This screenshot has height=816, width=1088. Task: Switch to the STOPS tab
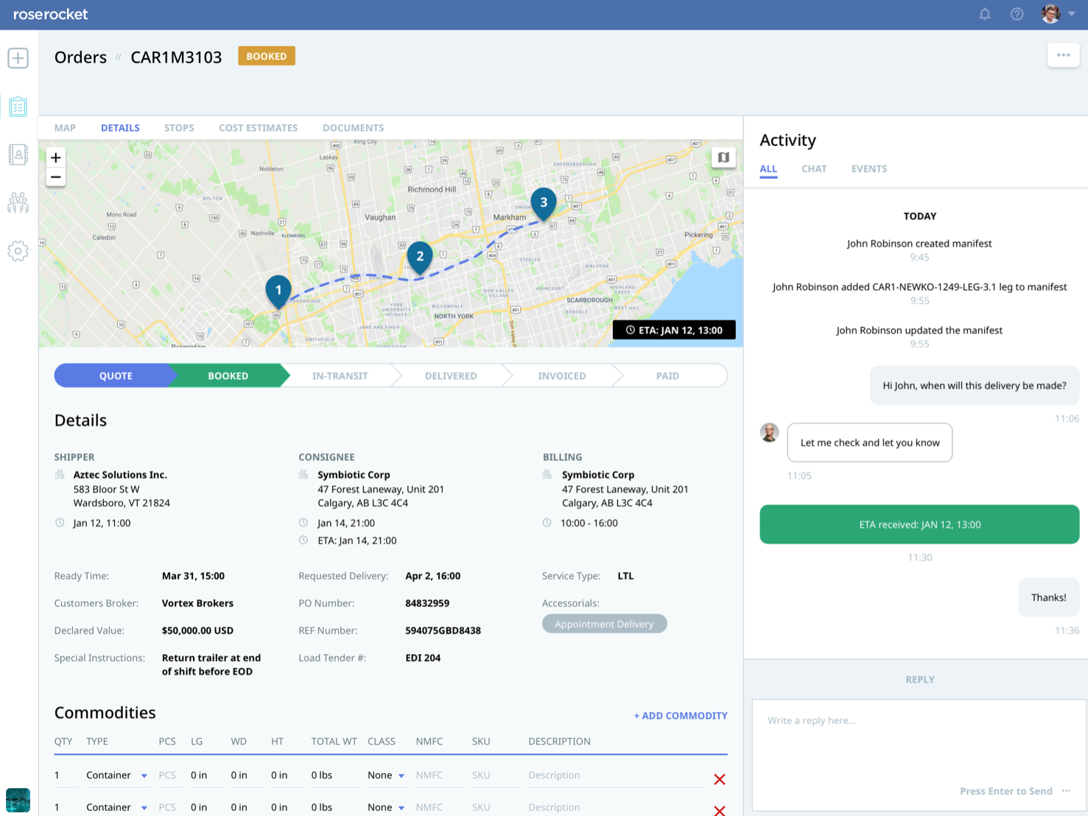coord(179,127)
